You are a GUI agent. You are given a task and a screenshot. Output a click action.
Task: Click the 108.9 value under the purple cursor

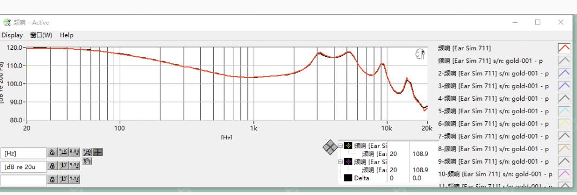pos(420,170)
